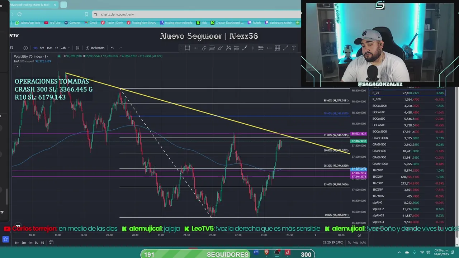The image size is (459, 258).
Task: Switch to the 1h timeframe
Action: [x=57, y=48]
